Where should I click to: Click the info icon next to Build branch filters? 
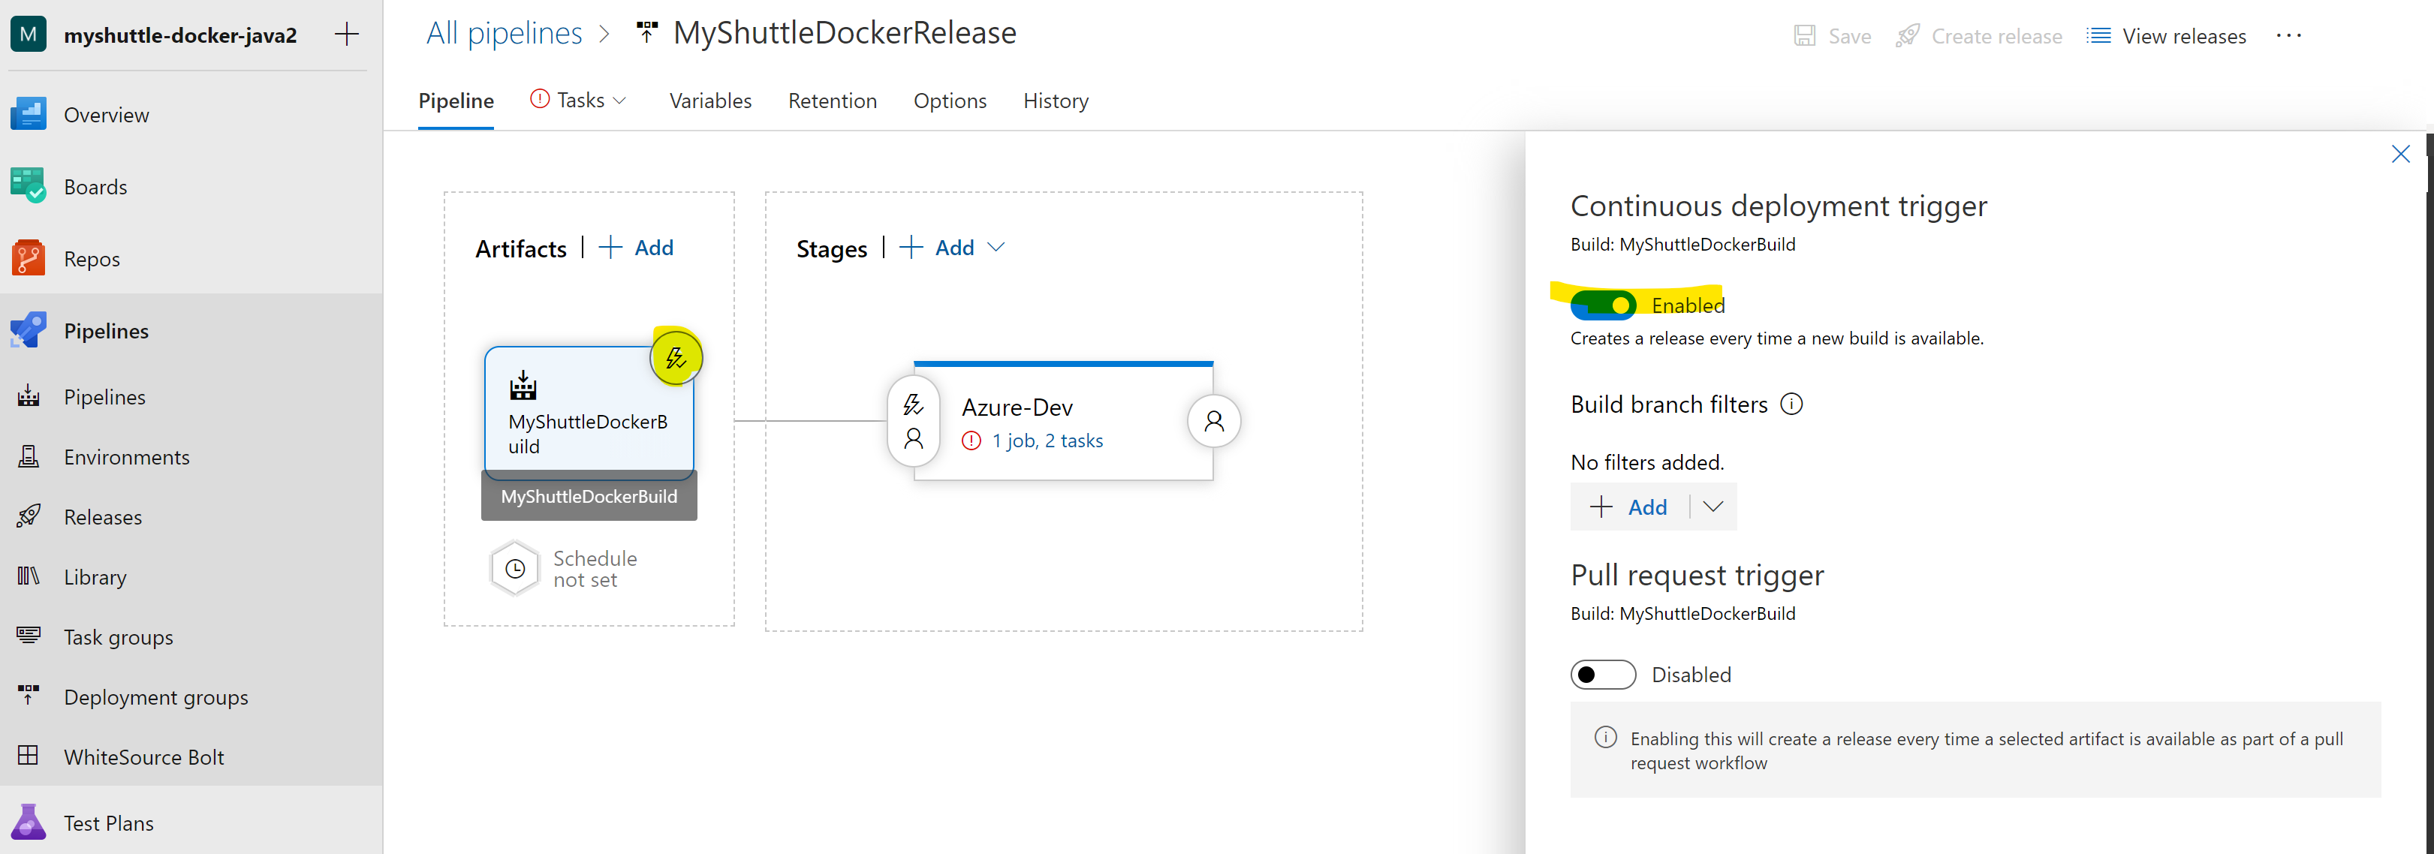point(1791,404)
